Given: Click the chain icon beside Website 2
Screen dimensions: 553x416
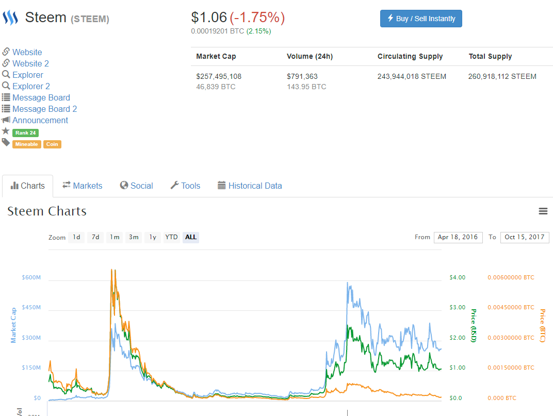Looking at the screenshot, I should 6,63.
